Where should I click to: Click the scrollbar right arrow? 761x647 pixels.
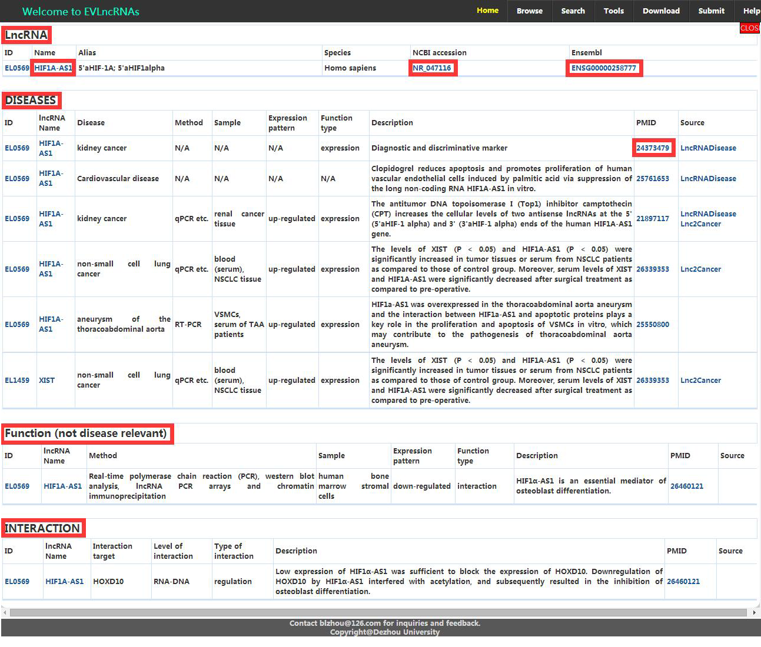(x=755, y=612)
